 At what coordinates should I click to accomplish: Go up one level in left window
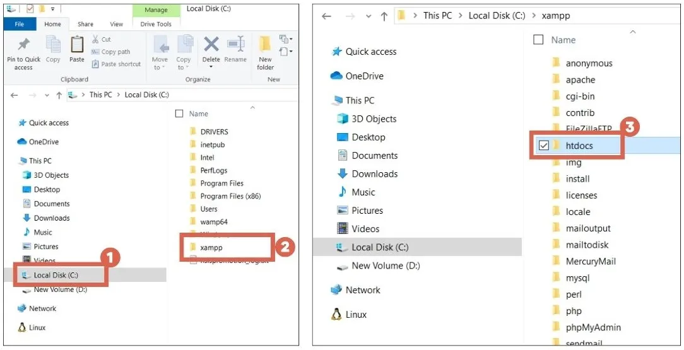click(59, 95)
